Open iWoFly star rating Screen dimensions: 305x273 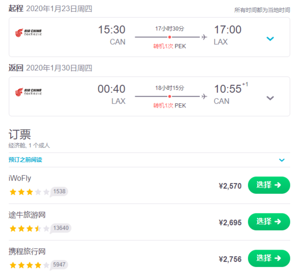coord(29,192)
